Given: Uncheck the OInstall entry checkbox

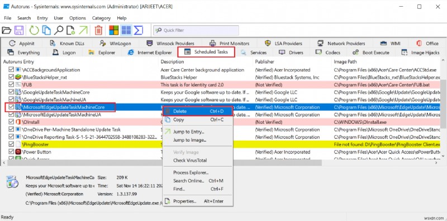Looking at the screenshot, I should coord(11,122).
